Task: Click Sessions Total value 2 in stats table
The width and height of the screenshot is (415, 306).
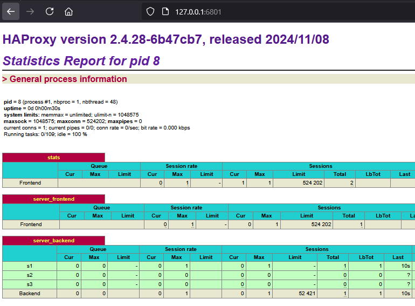Action: [x=352, y=183]
